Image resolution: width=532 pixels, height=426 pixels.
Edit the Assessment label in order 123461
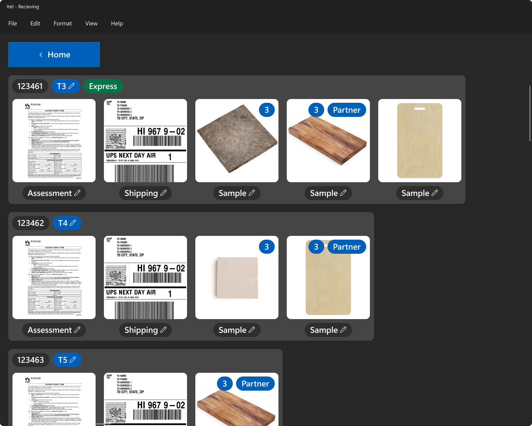(x=54, y=193)
